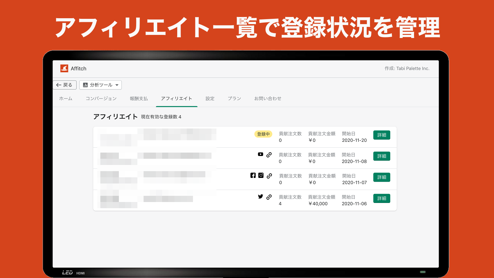Screen dimensions: 494x278
Task: Click 詳細 on the 2020-11-20 affiliate row
Action: [x=382, y=135]
